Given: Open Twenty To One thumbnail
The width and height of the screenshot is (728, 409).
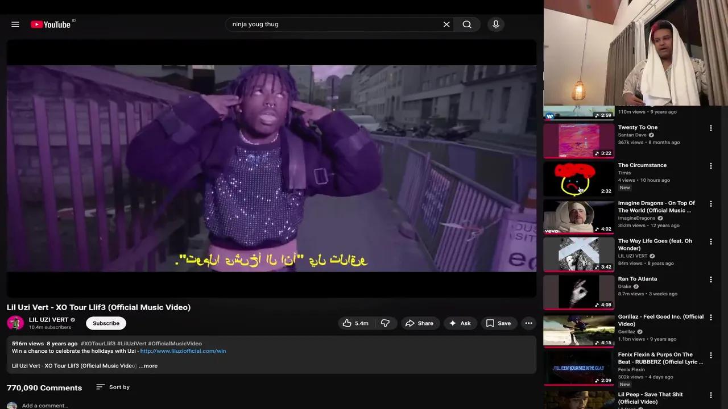Looking at the screenshot, I should (x=578, y=140).
